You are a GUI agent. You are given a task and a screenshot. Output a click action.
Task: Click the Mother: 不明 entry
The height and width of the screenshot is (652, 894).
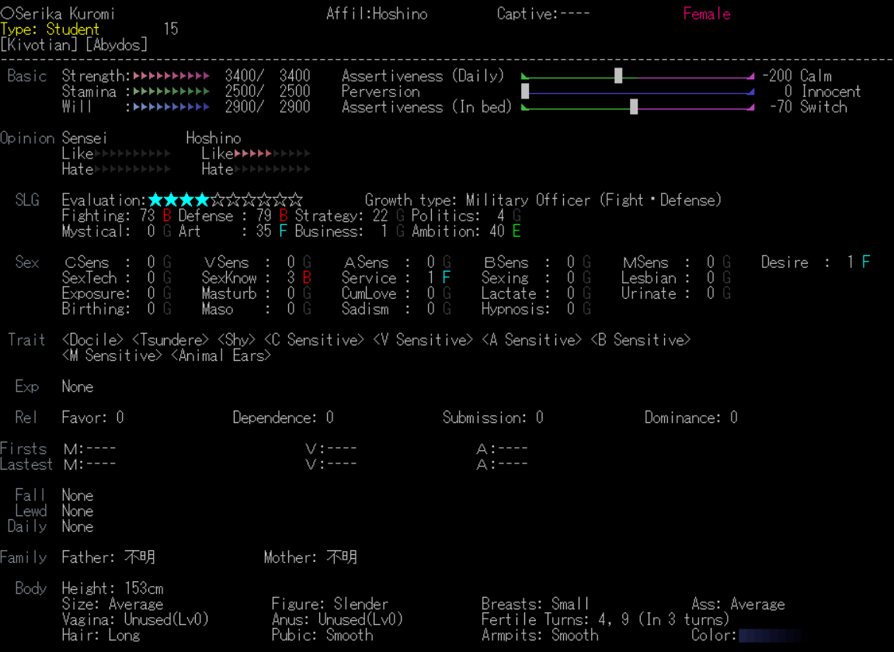tap(310, 557)
